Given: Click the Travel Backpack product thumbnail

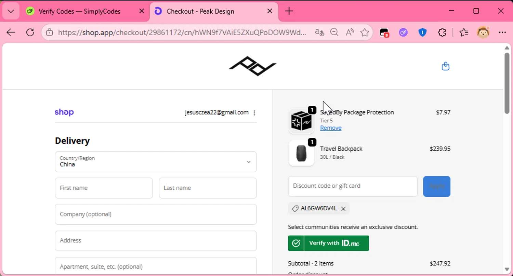Looking at the screenshot, I should [x=301, y=153].
